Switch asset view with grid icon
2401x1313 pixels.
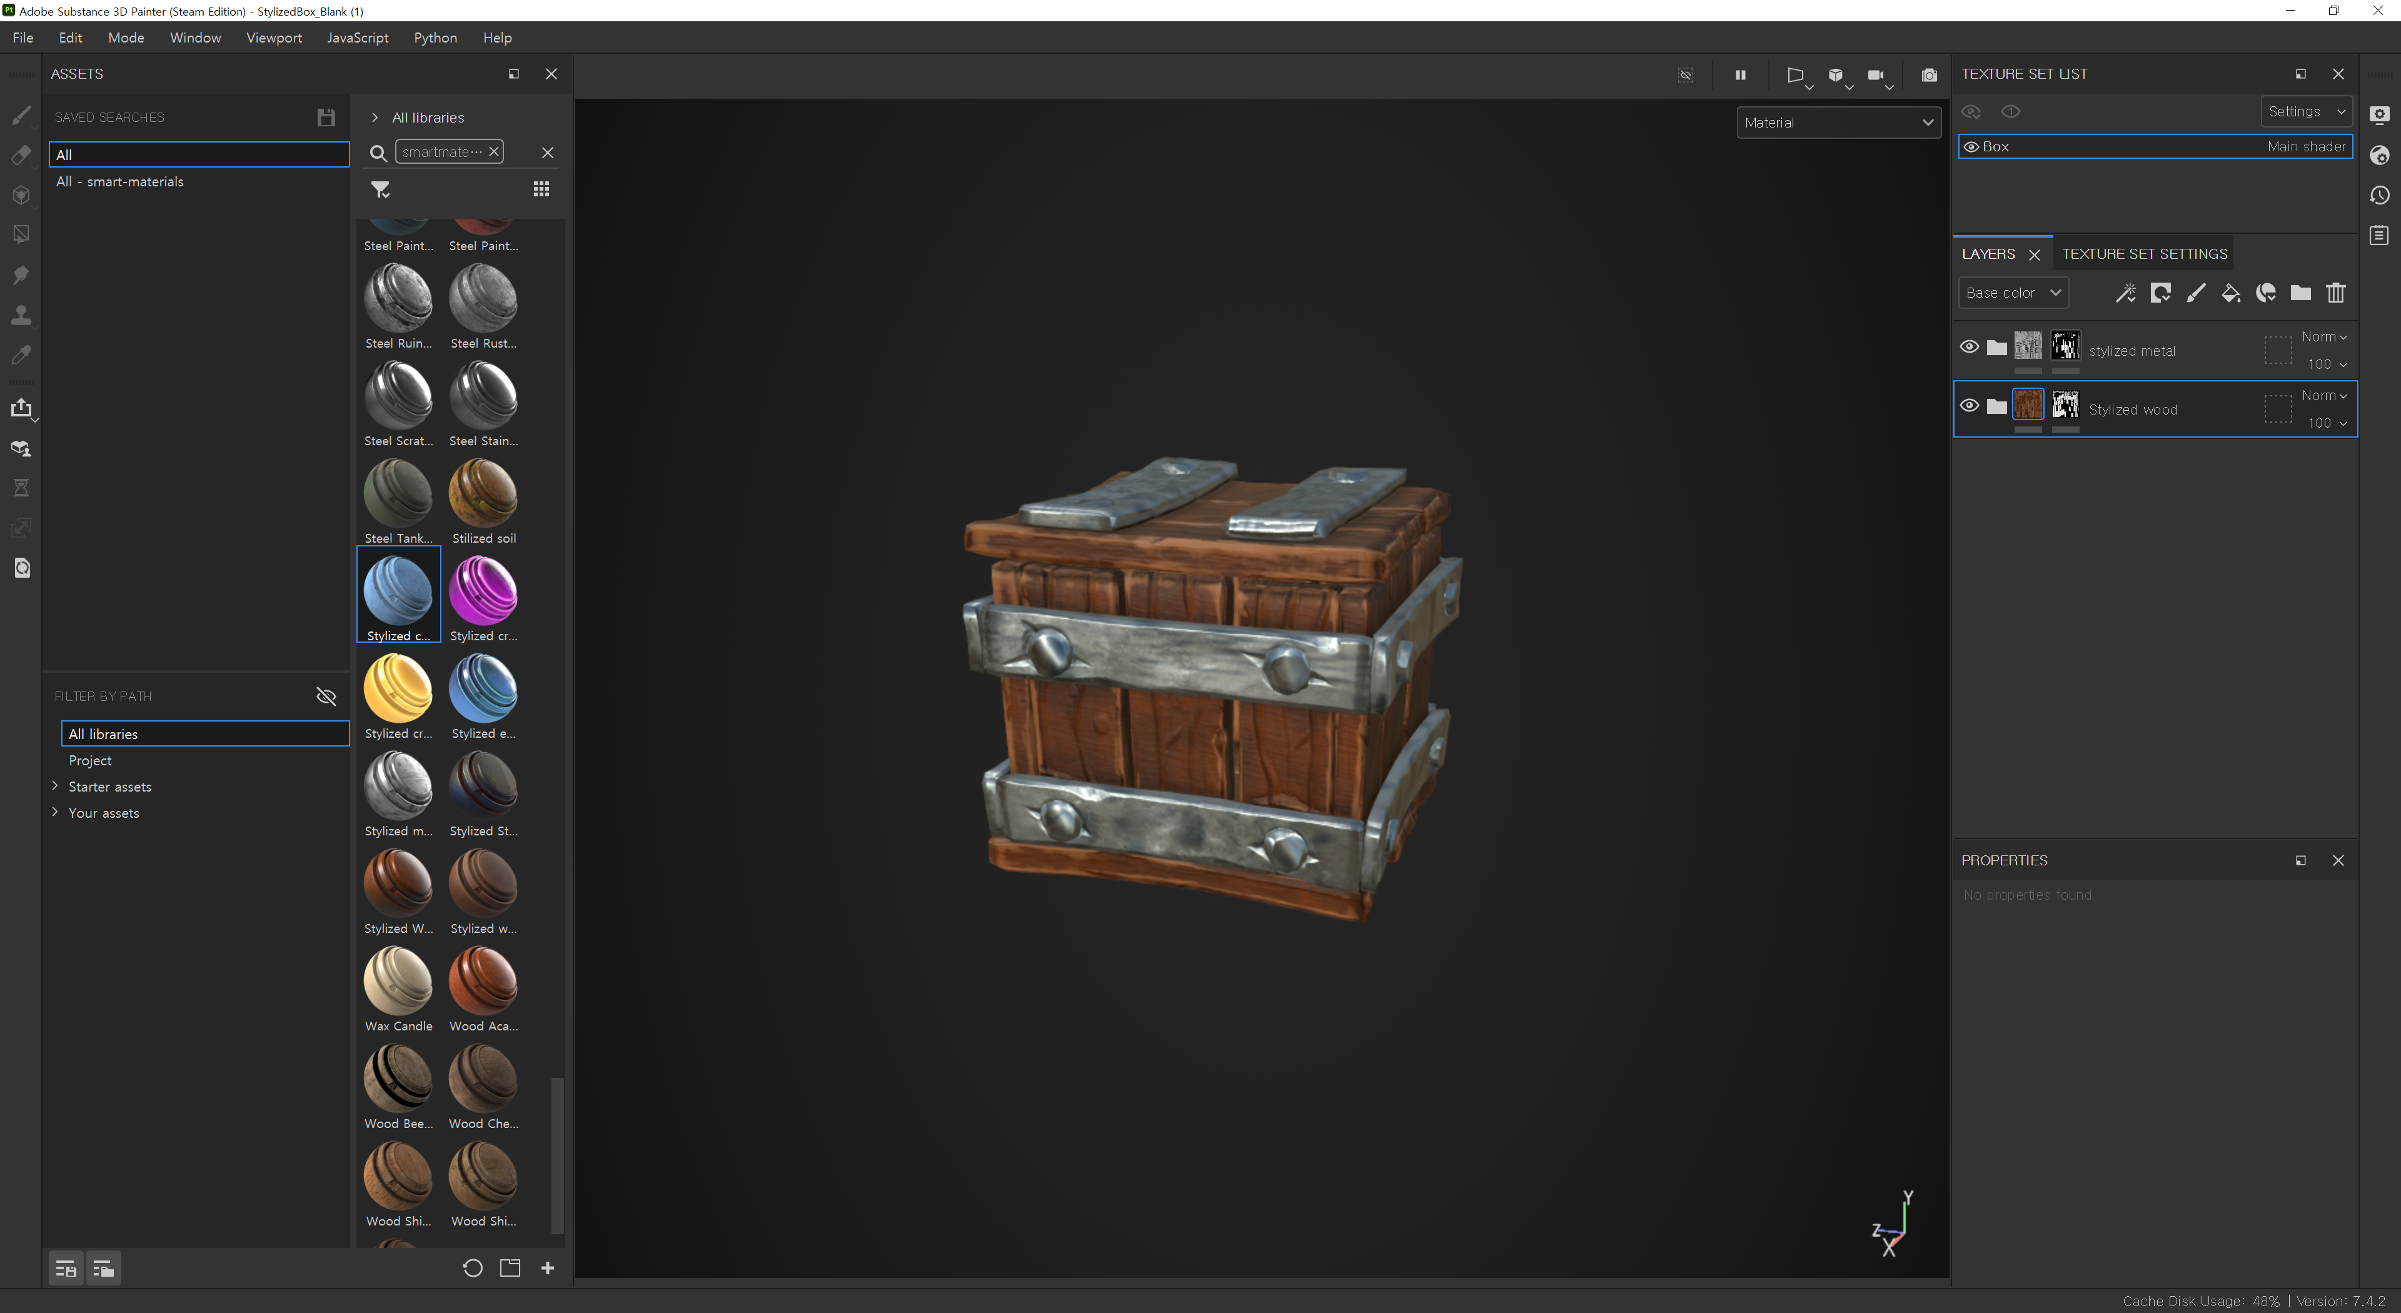(x=541, y=189)
